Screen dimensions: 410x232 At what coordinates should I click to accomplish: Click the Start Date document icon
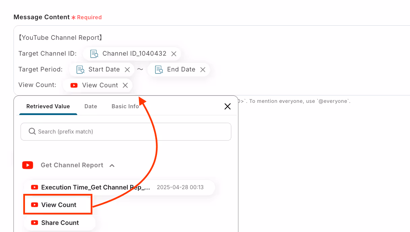pyautogui.click(x=80, y=69)
